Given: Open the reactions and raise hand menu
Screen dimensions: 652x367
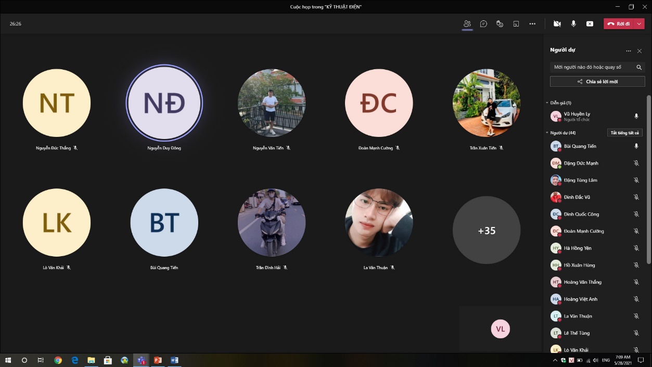Looking at the screenshot, I should pyautogui.click(x=500, y=24).
